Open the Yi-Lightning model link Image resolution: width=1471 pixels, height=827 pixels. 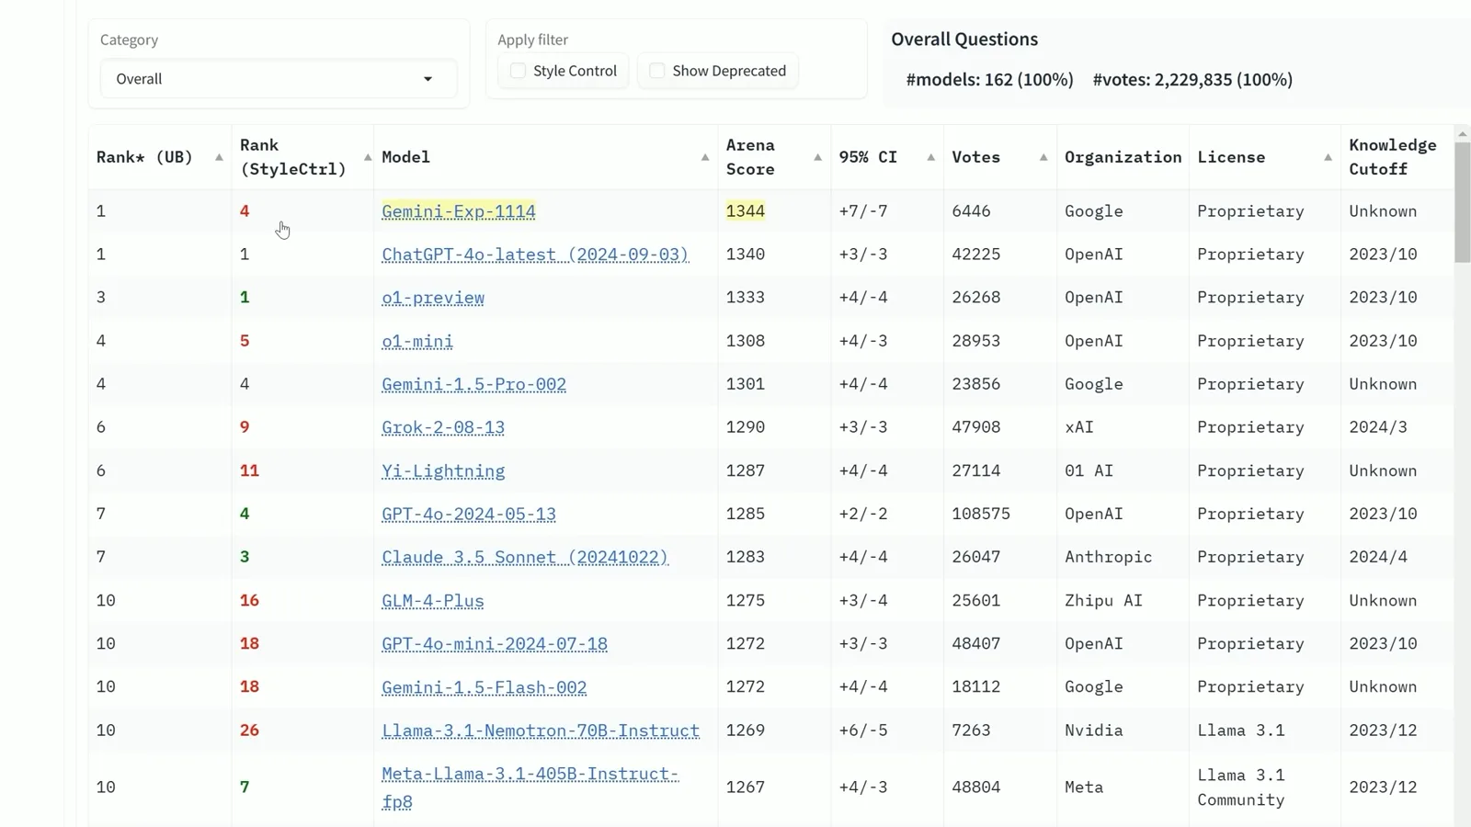(x=443, y=470)
